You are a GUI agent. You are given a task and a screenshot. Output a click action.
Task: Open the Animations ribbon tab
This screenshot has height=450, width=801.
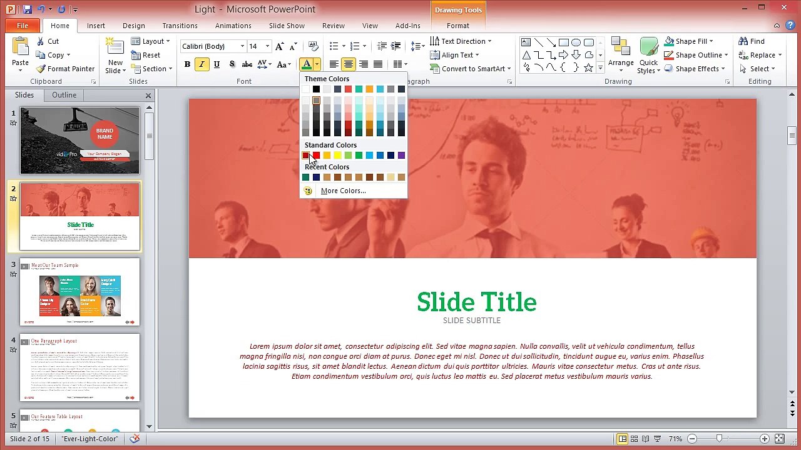(233, 26)
